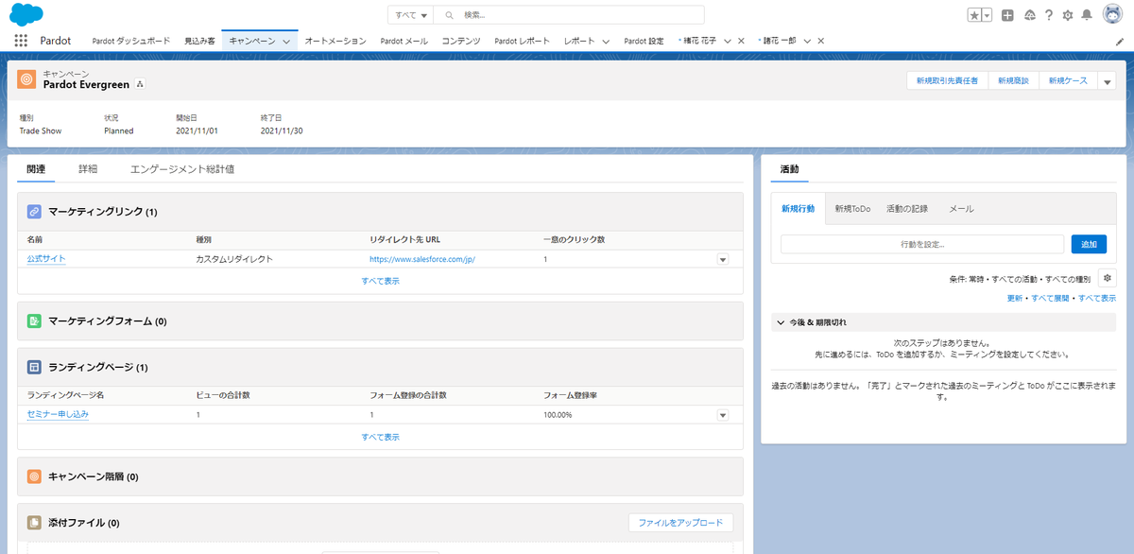Screen dimensions: 1134x554
Task: Switch to the 詳細 tab
Action: click(x=88, y=169)
